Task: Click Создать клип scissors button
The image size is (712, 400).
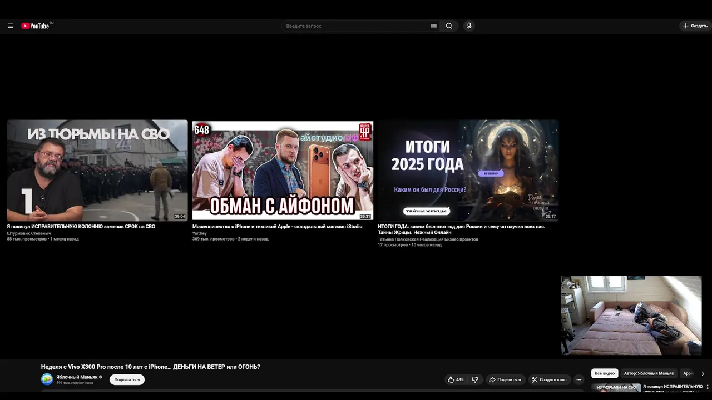Action: (x=549, y=379)
